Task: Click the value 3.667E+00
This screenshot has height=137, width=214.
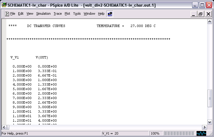Action: point(47,116)
